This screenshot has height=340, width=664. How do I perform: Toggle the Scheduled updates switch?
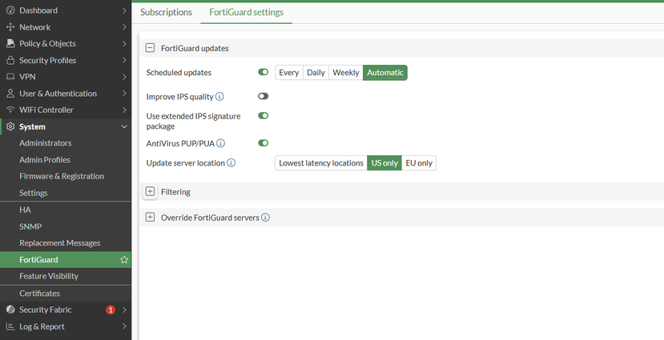point(263,72)
